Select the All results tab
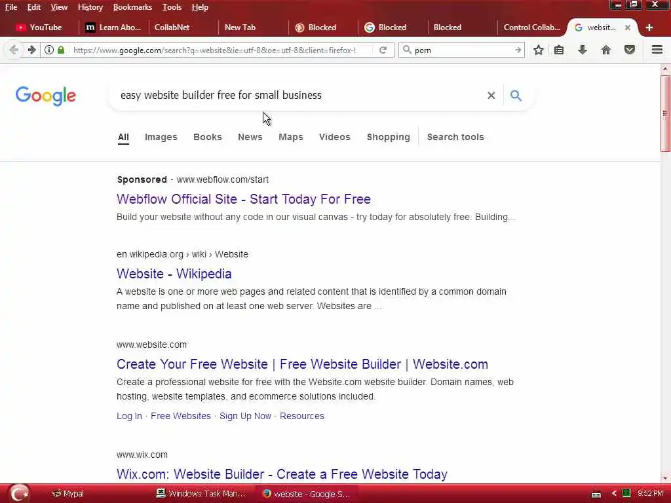 [x=123, y=137]
